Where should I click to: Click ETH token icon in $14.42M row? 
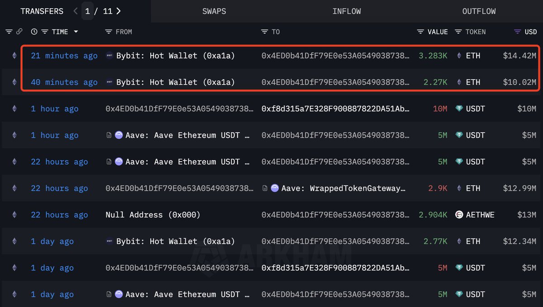coord(459,56)
